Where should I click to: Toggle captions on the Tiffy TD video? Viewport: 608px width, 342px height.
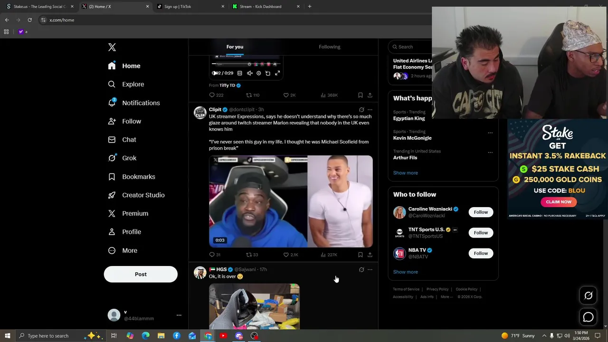[240, 73]
